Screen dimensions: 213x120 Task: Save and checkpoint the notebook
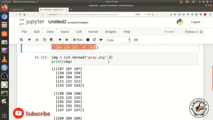coord(21,40)
